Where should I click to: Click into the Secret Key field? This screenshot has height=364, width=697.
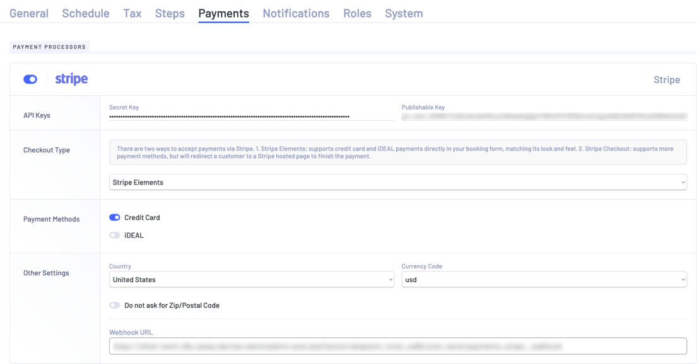[252, 117]
